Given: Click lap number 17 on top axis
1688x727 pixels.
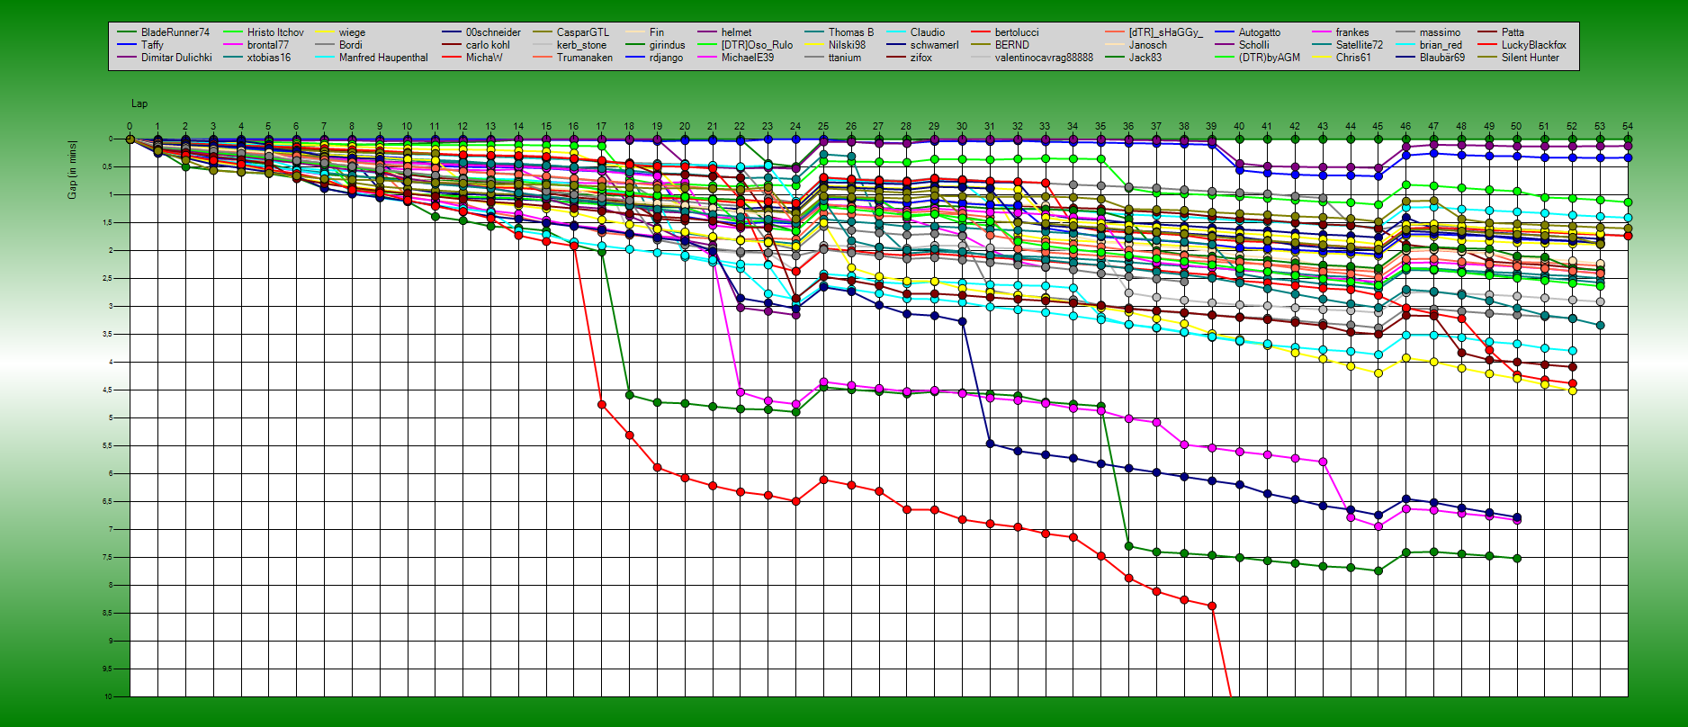Looking at the screenshot, I should pos(601,127).
